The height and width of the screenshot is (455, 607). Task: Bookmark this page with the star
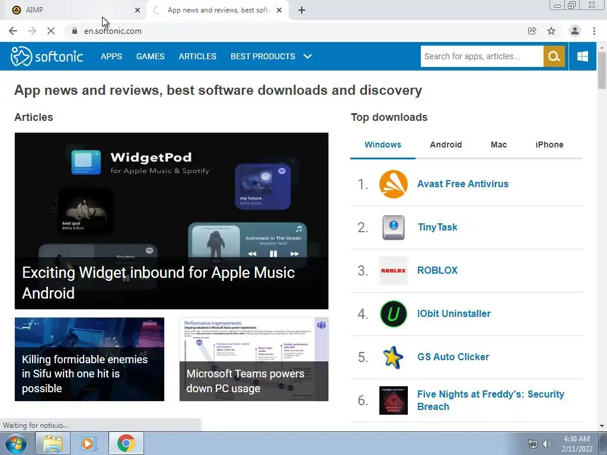pos(551,31)
